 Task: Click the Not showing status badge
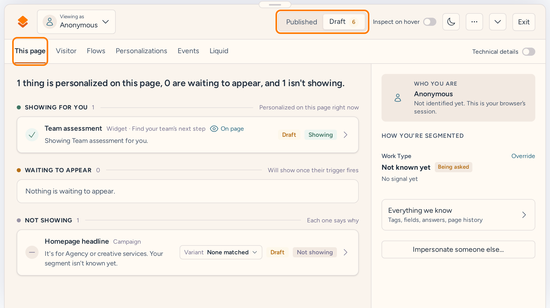pos(315,252)
